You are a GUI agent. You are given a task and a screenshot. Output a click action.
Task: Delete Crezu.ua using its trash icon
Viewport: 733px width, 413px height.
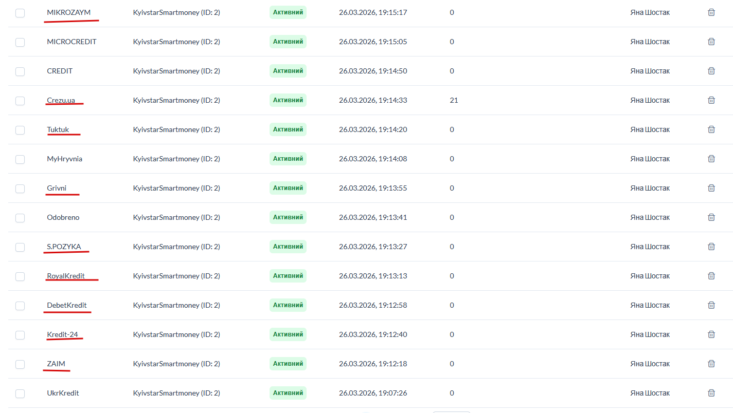click(711, 100)
